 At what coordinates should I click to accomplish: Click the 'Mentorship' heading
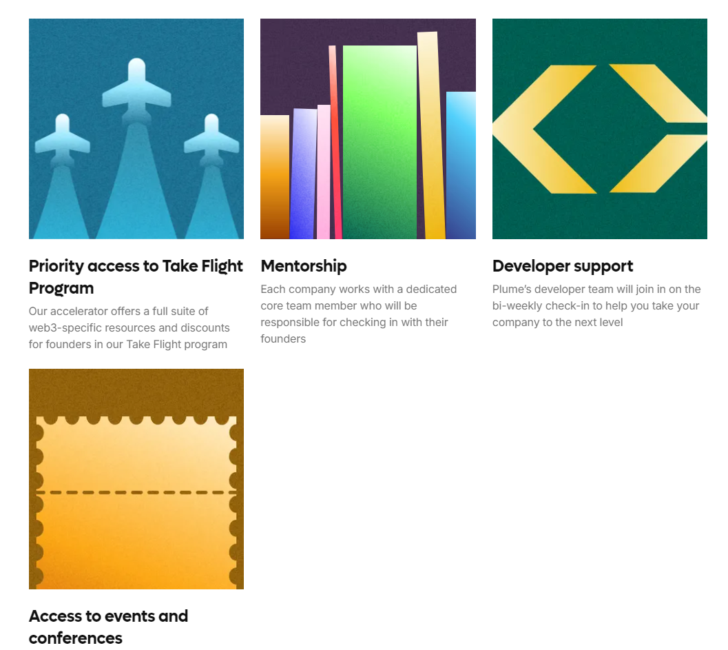click(x=304, y=266)
